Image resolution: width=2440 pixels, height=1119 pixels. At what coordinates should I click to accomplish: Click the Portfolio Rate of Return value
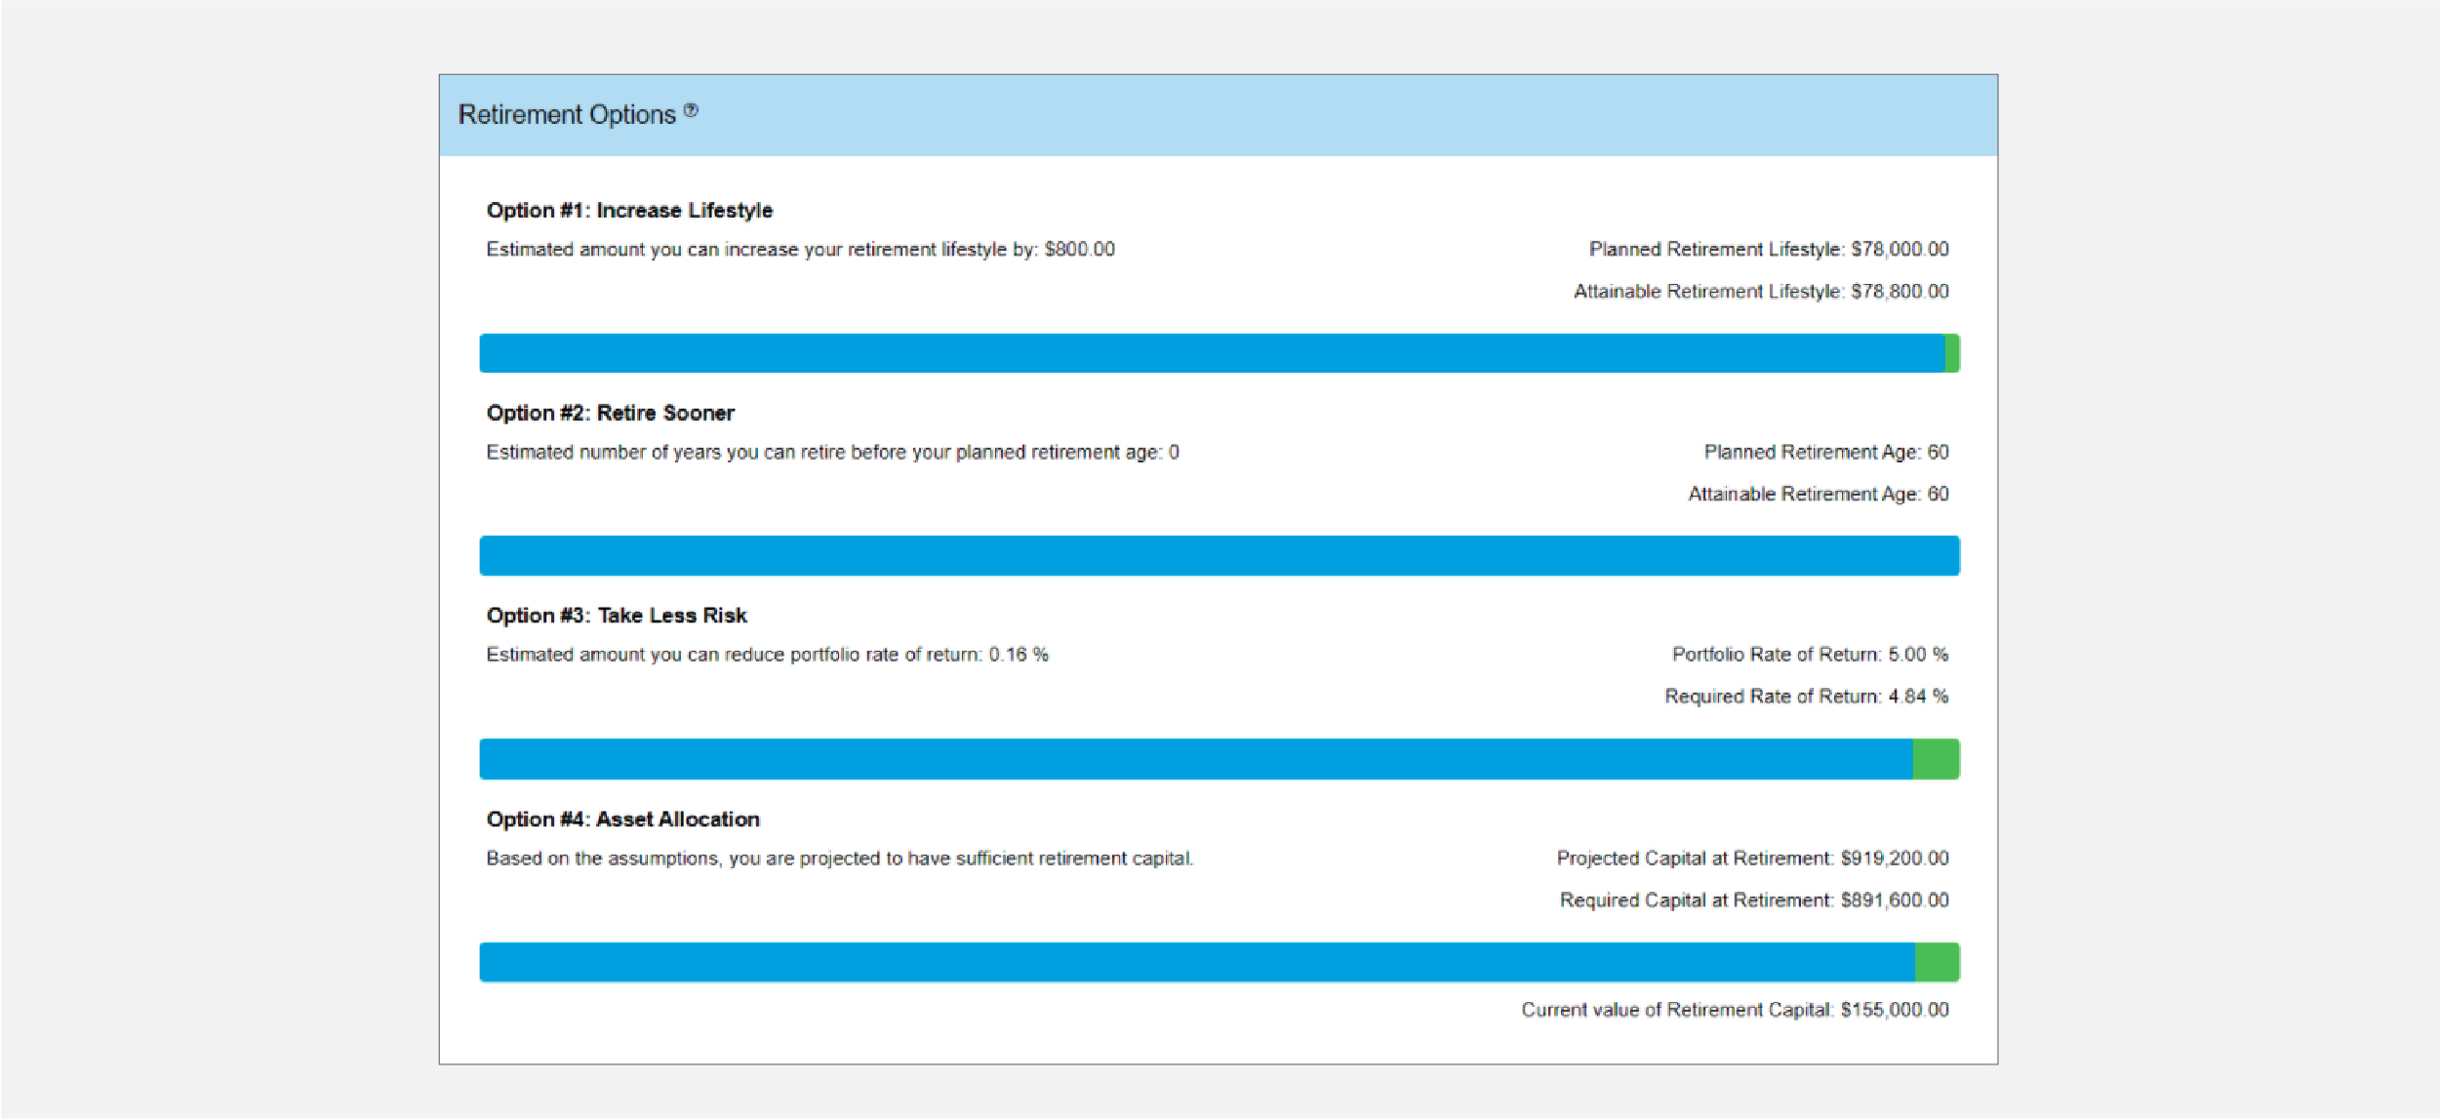(1917, 655)
